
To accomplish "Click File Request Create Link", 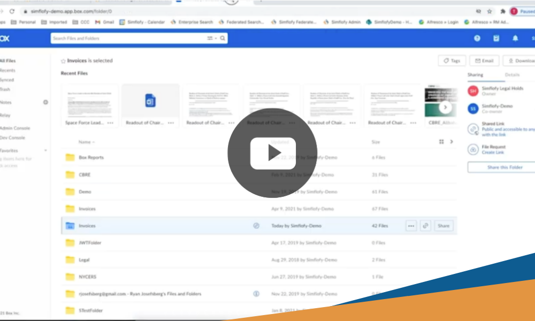I will (x=493, y=152).
